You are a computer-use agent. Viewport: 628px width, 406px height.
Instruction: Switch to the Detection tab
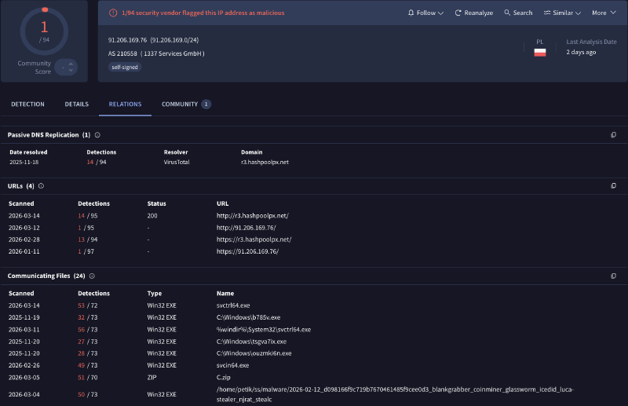coord(27,104)
